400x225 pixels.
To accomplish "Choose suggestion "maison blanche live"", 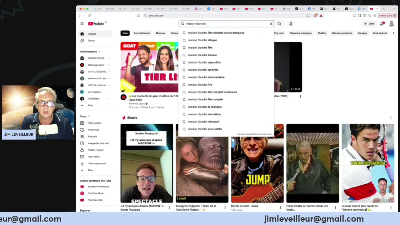I will [x=226, y=85].
